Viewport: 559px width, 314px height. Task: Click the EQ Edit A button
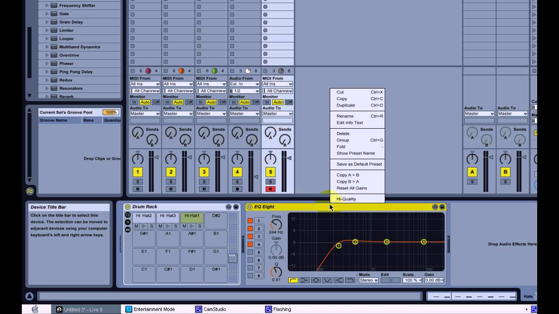point(390,280)
